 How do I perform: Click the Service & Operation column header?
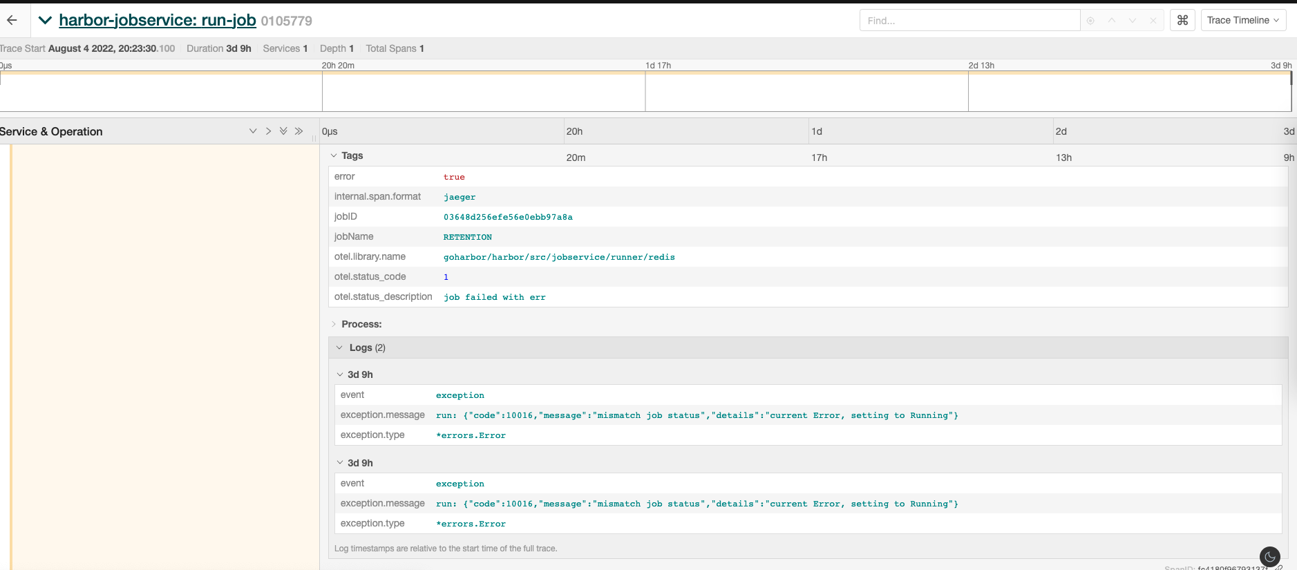(51, 131)
